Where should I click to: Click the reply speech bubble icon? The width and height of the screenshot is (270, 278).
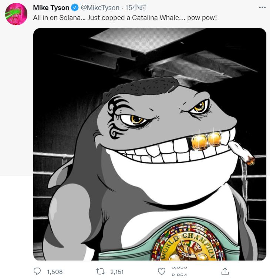[x=37, y=271]
